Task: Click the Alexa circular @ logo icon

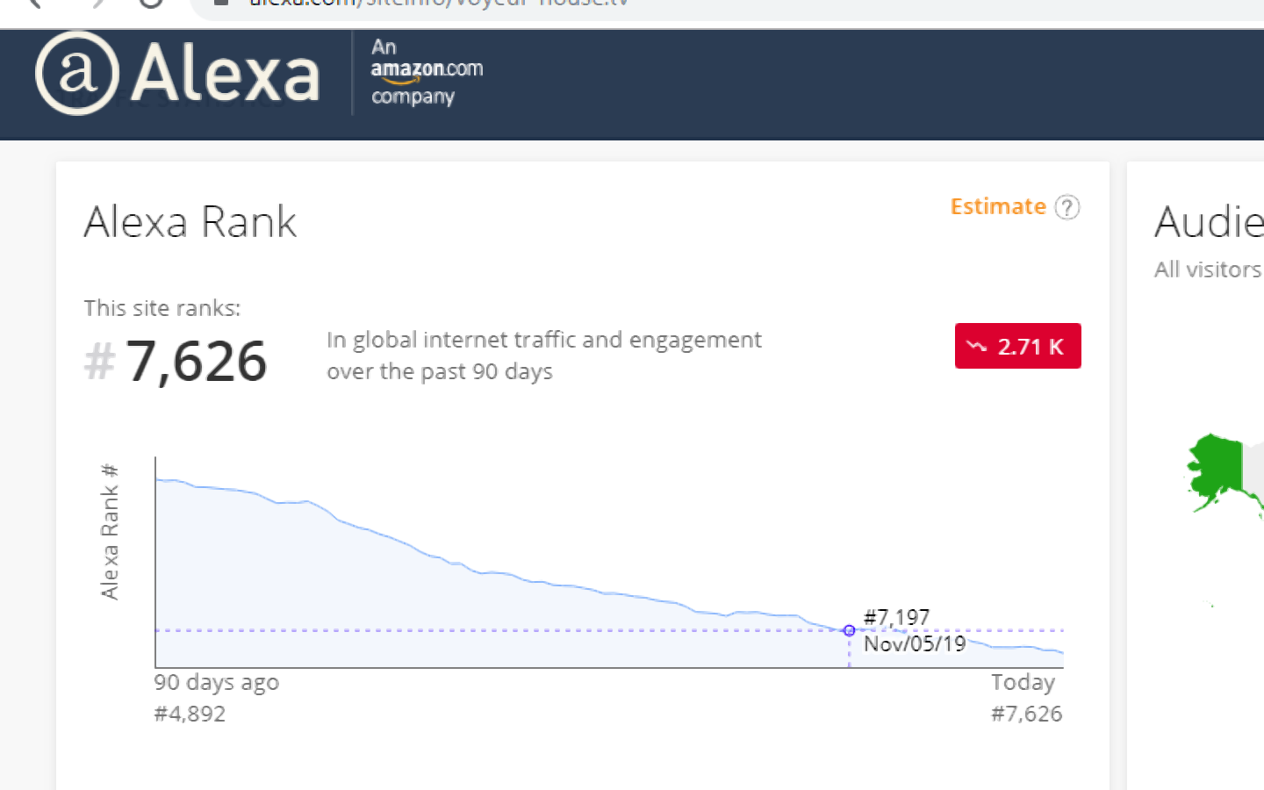Action: point(77,73)
